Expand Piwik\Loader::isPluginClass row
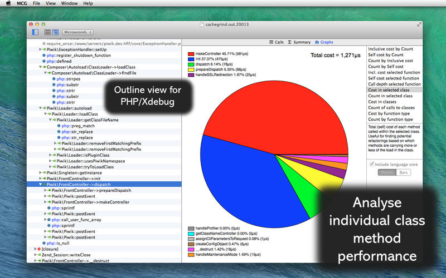Viewport: 446px width, 278px height. pyautogui.click(x=50, y=155)
